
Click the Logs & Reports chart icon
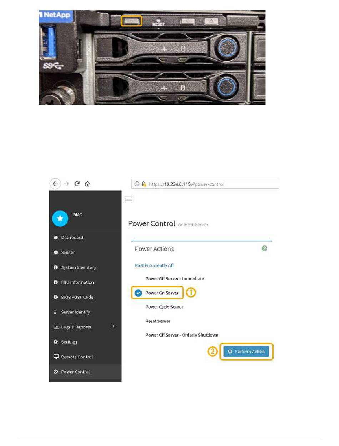(56, 327)
